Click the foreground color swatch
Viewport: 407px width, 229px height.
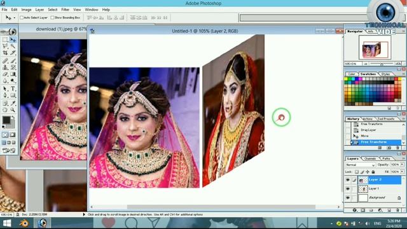click(6, 120)
